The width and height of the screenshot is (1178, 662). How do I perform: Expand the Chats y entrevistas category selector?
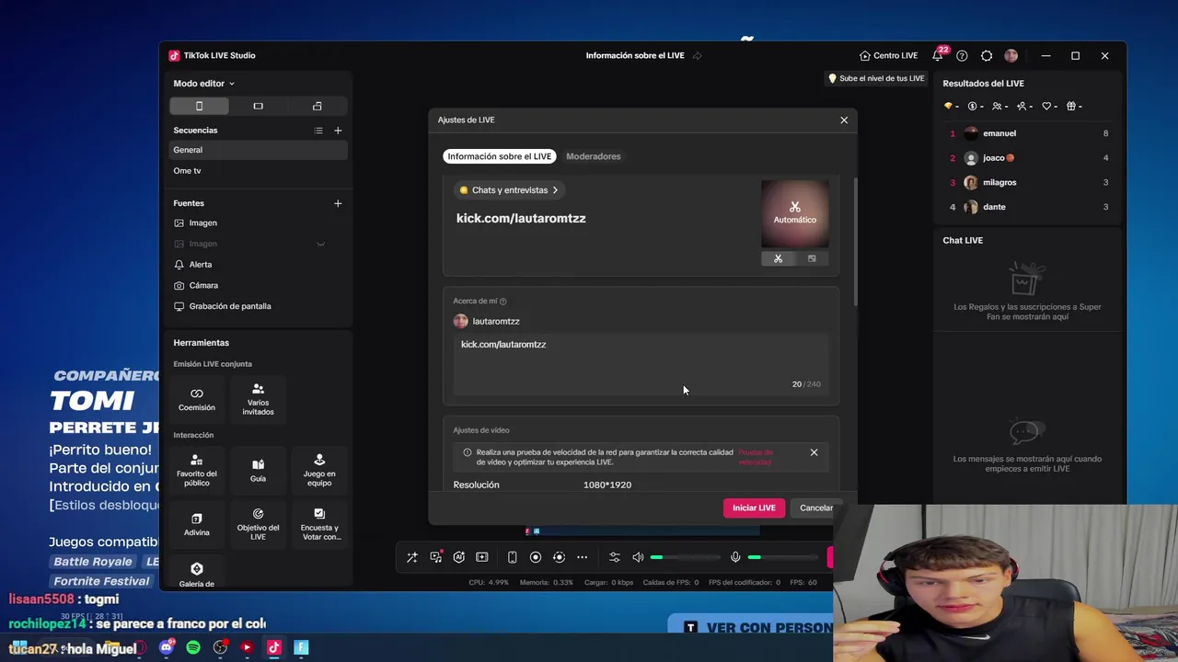[509, 190]
